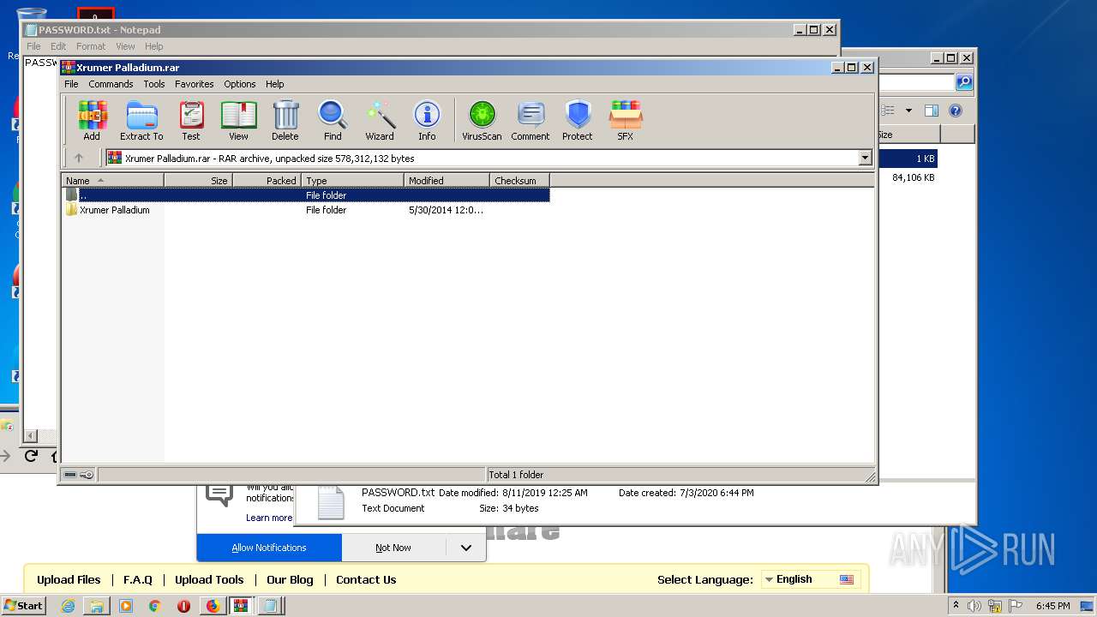Image resolution: width=1097 pixels, height=617 pixels.
Task: Open the WinRAR File menu
Action: pyautogui.click(x=71, y=84)
